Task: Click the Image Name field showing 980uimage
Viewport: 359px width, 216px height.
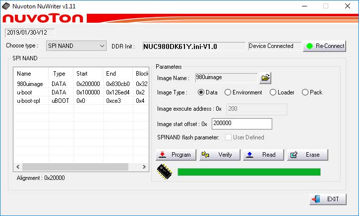Action: pyautogui.click(x=226, y=78)
